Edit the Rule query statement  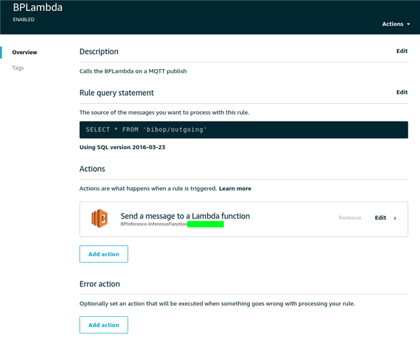(402, 92)
